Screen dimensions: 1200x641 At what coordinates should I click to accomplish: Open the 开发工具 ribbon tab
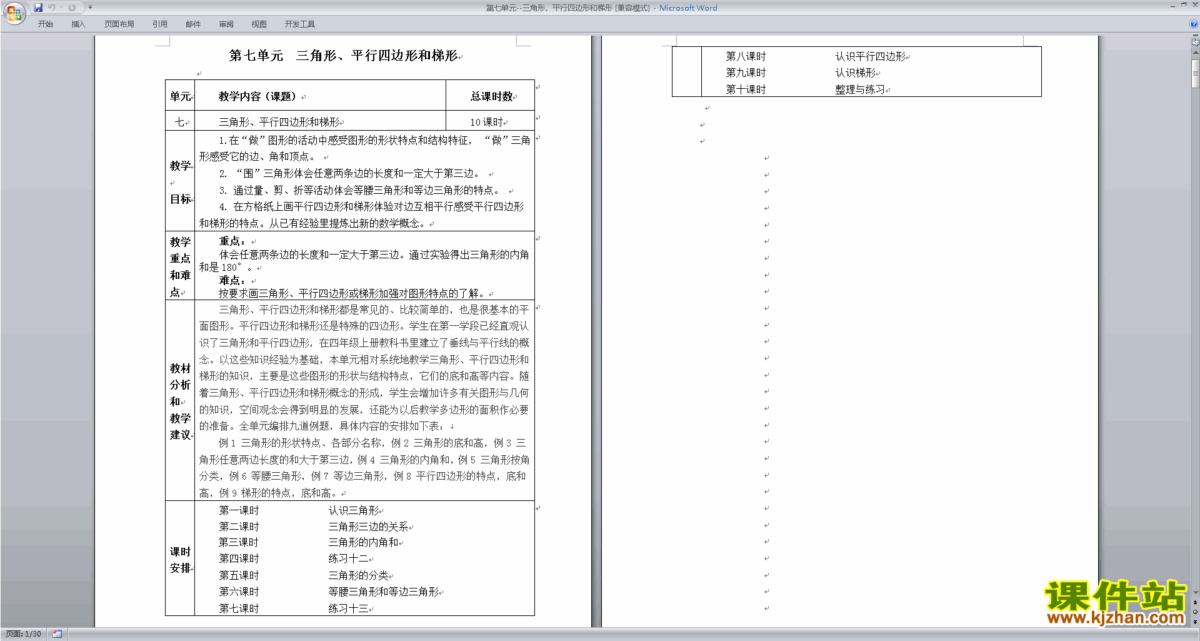click(x=300, y=24)
